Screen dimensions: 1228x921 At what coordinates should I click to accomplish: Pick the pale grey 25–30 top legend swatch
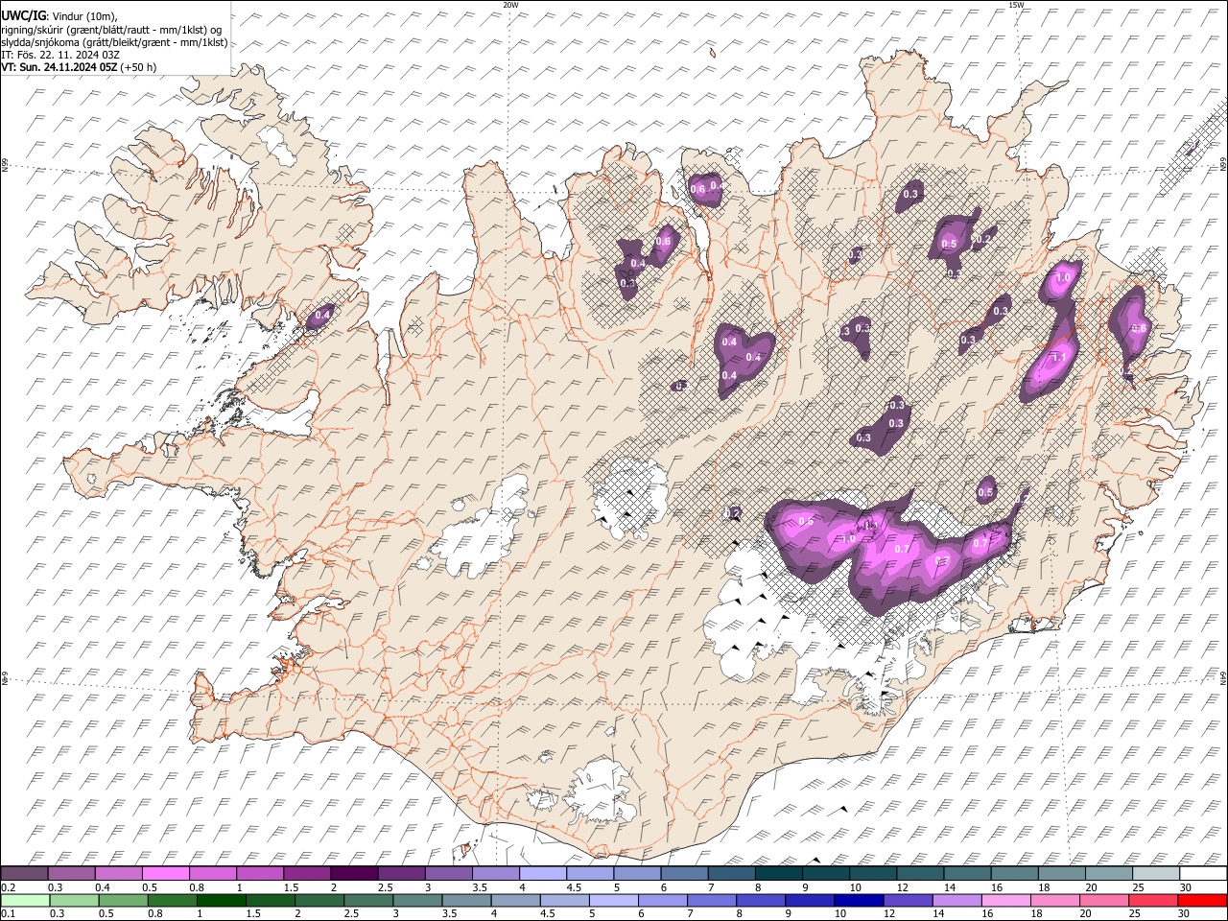pyautogui.click(x=1156, y=874)
